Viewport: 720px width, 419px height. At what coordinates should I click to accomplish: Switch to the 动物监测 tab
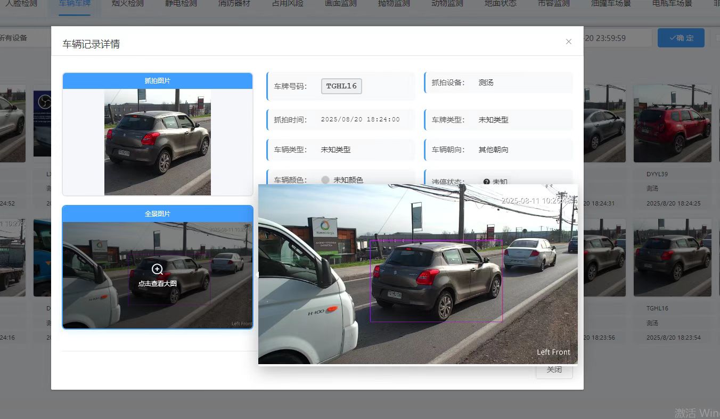[x=447, y=3]
